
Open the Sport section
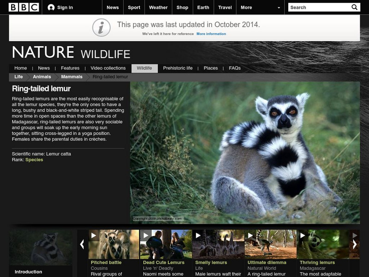coord(134,7)
